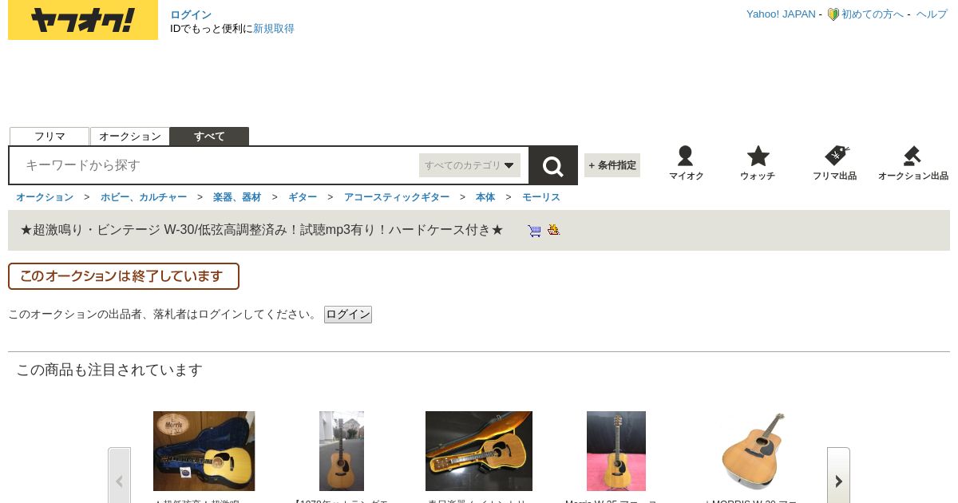Viewport: 958px width, 503px height.
Task: Go back with the carousel left arrow
Action: point(119,481)
